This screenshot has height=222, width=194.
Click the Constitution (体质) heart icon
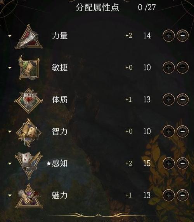coord(29,101)
